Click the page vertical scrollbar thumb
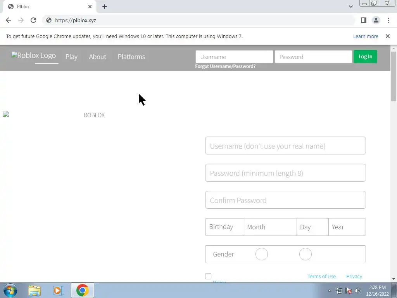Image resolution: width=397 pixels, height=298 pixels. (x=394, y=76)
